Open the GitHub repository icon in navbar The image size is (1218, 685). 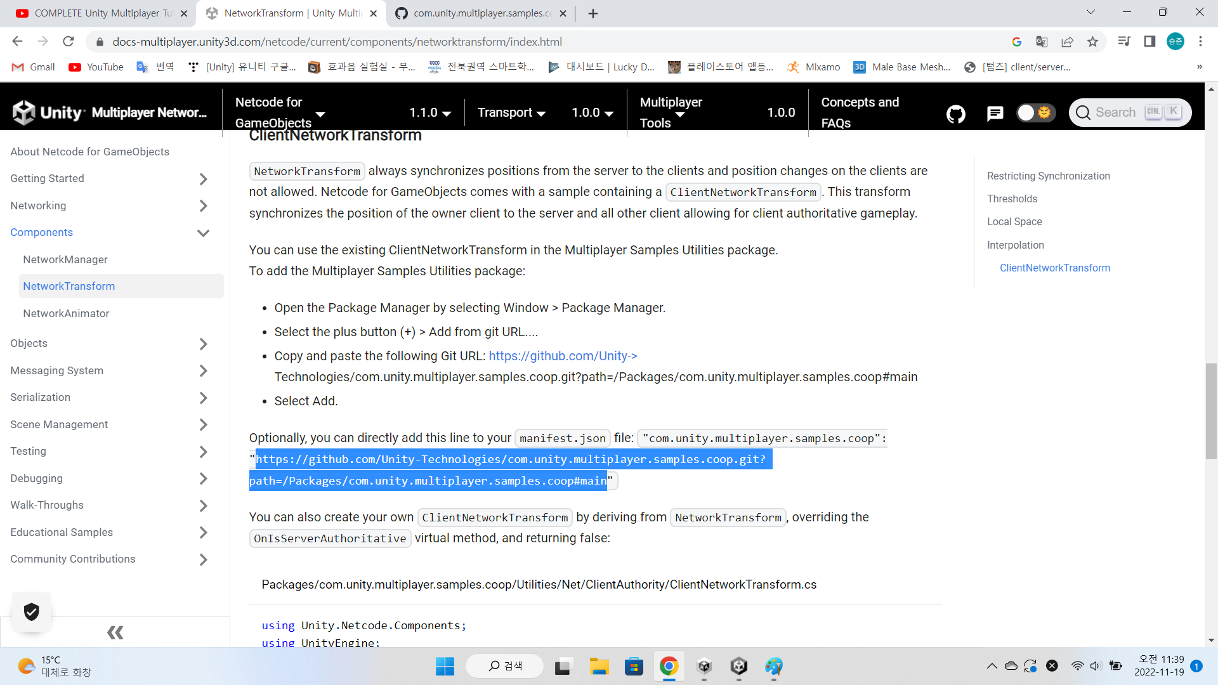click(955, 114)
